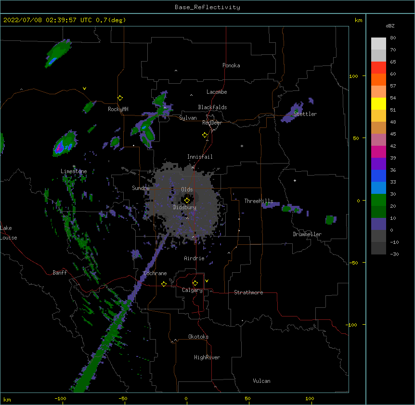Click the Ponoka city label

tap(231, 65)
